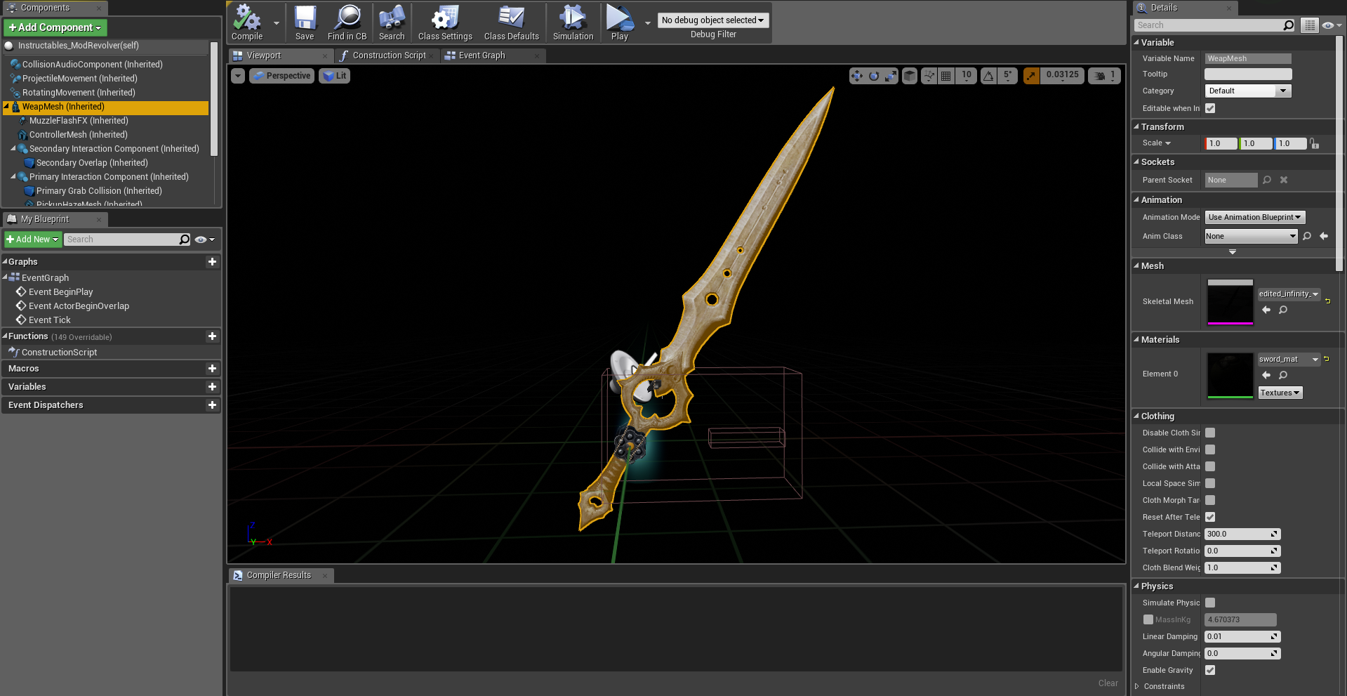The height and width of the screenshot is (696, 1347).
Task: Select the scale gizmo tool in viewport
Action: 891,76
